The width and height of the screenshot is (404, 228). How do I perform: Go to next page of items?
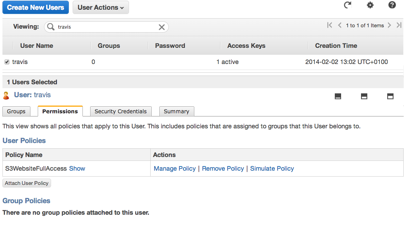[389, 25]
